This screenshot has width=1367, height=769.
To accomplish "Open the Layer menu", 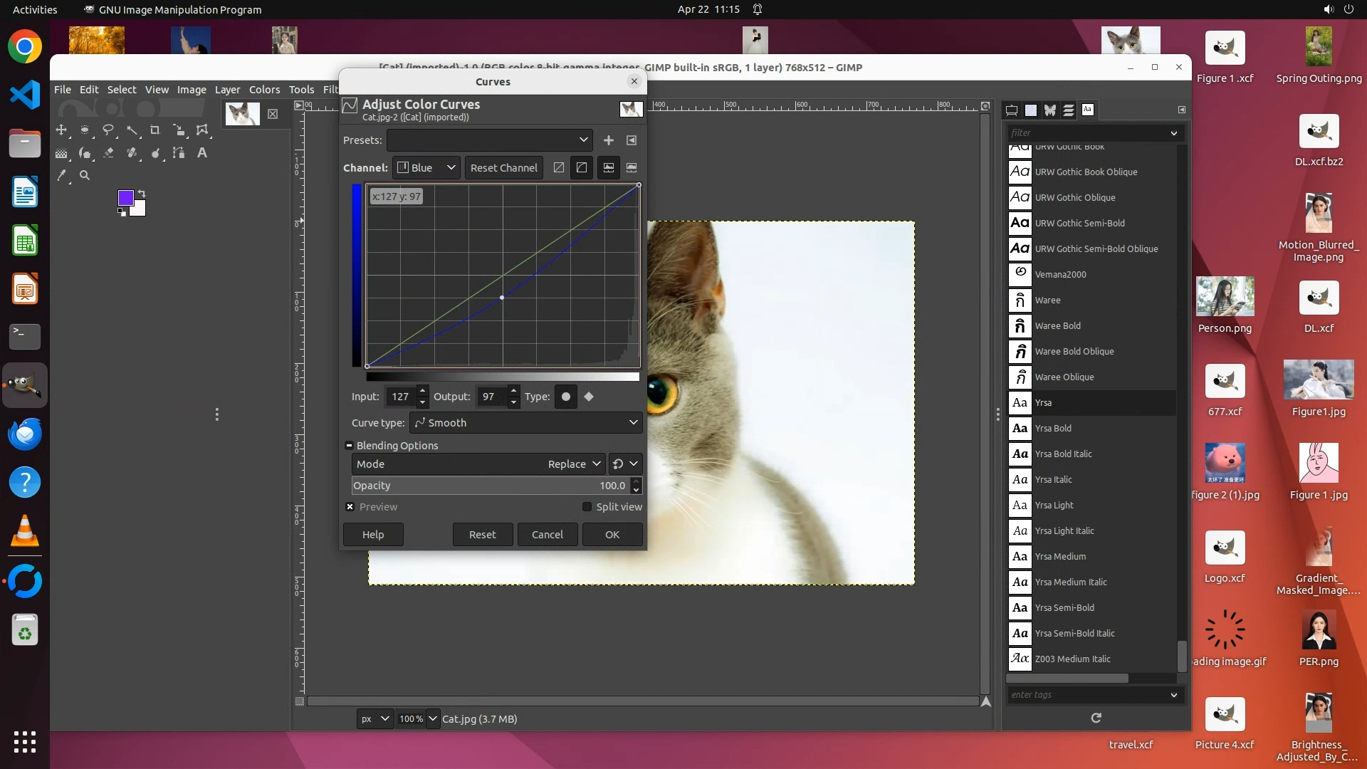I will click(x=227, y=90).
